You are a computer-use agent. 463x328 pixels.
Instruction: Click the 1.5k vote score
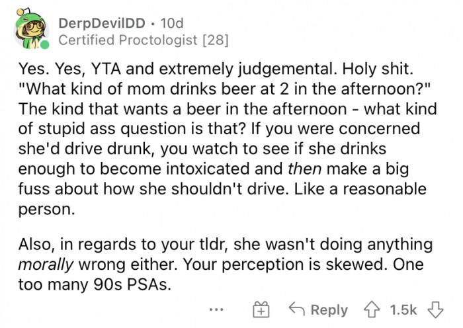[403, 309]
